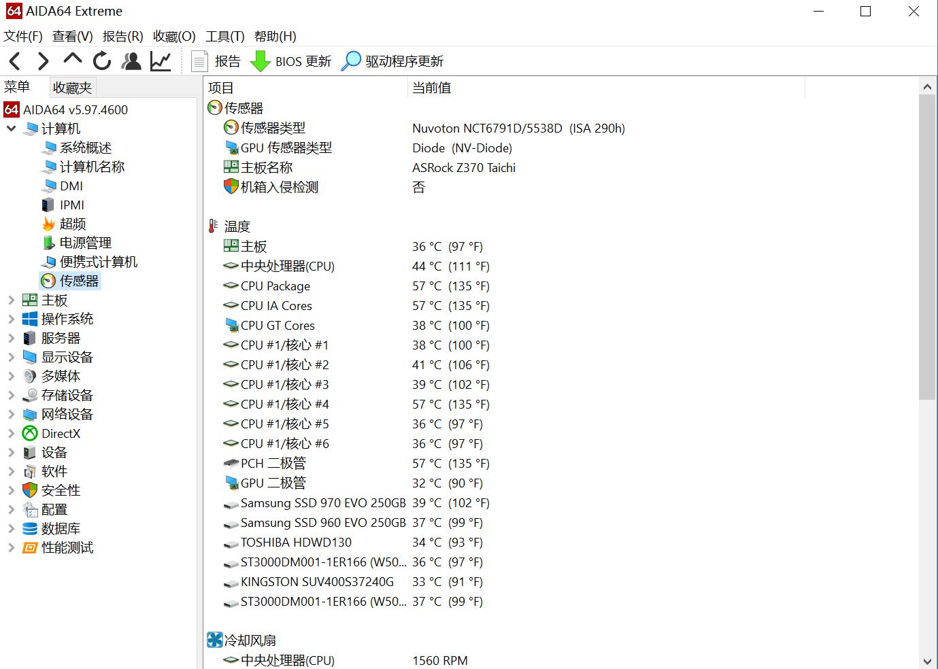The image size is (938, 669).
Task: Open the 报告(R) menu
Action: coord(123,36)
